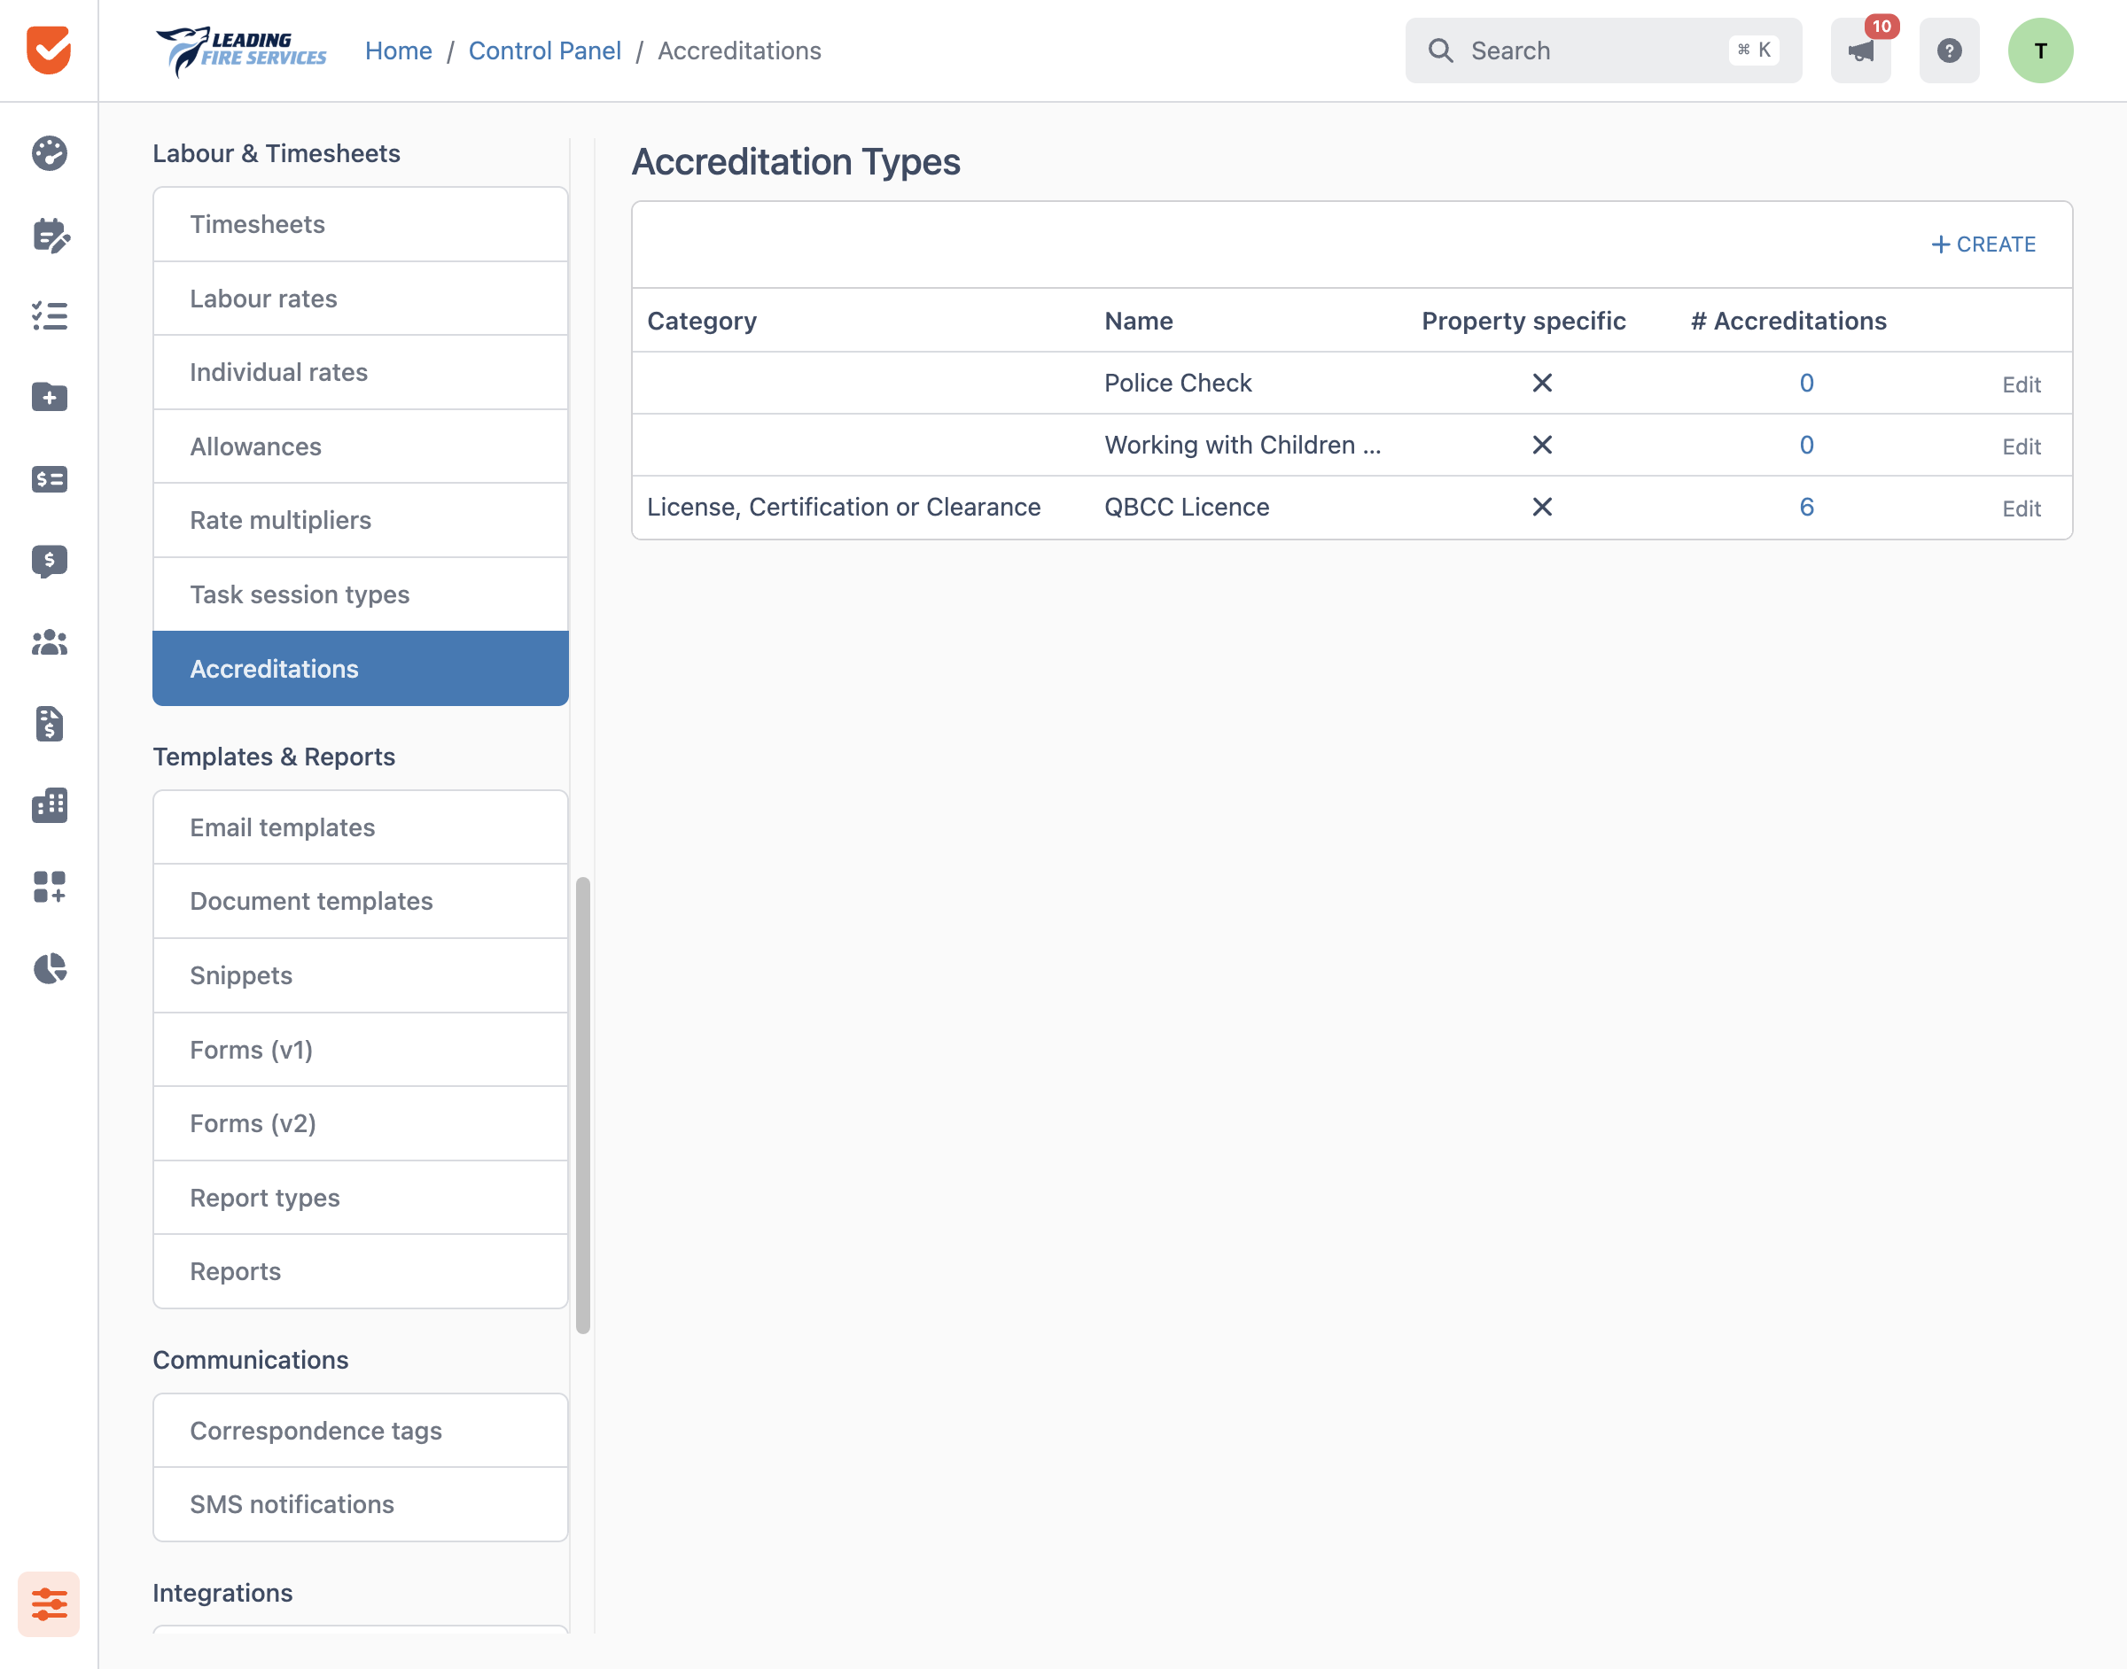Click the Property specific column header
Image resolution: width=2127 pixels, height=1669 pixels.
coord(1523,321)
